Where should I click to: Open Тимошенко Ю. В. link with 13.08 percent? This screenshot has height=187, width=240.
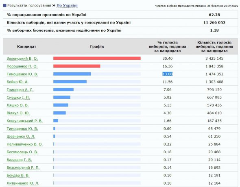tap(22, 74)
